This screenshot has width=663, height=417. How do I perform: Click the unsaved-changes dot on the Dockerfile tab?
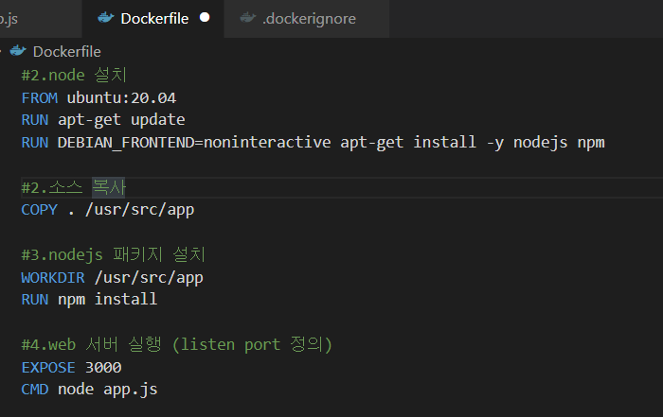[x=205, y=18]
